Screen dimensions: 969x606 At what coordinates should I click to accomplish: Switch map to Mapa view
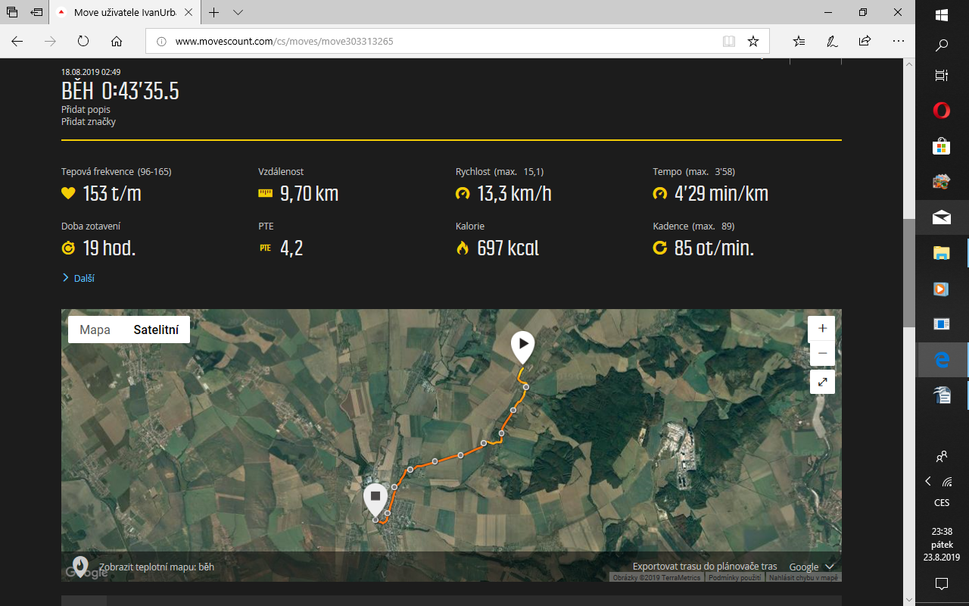point(95,330)
